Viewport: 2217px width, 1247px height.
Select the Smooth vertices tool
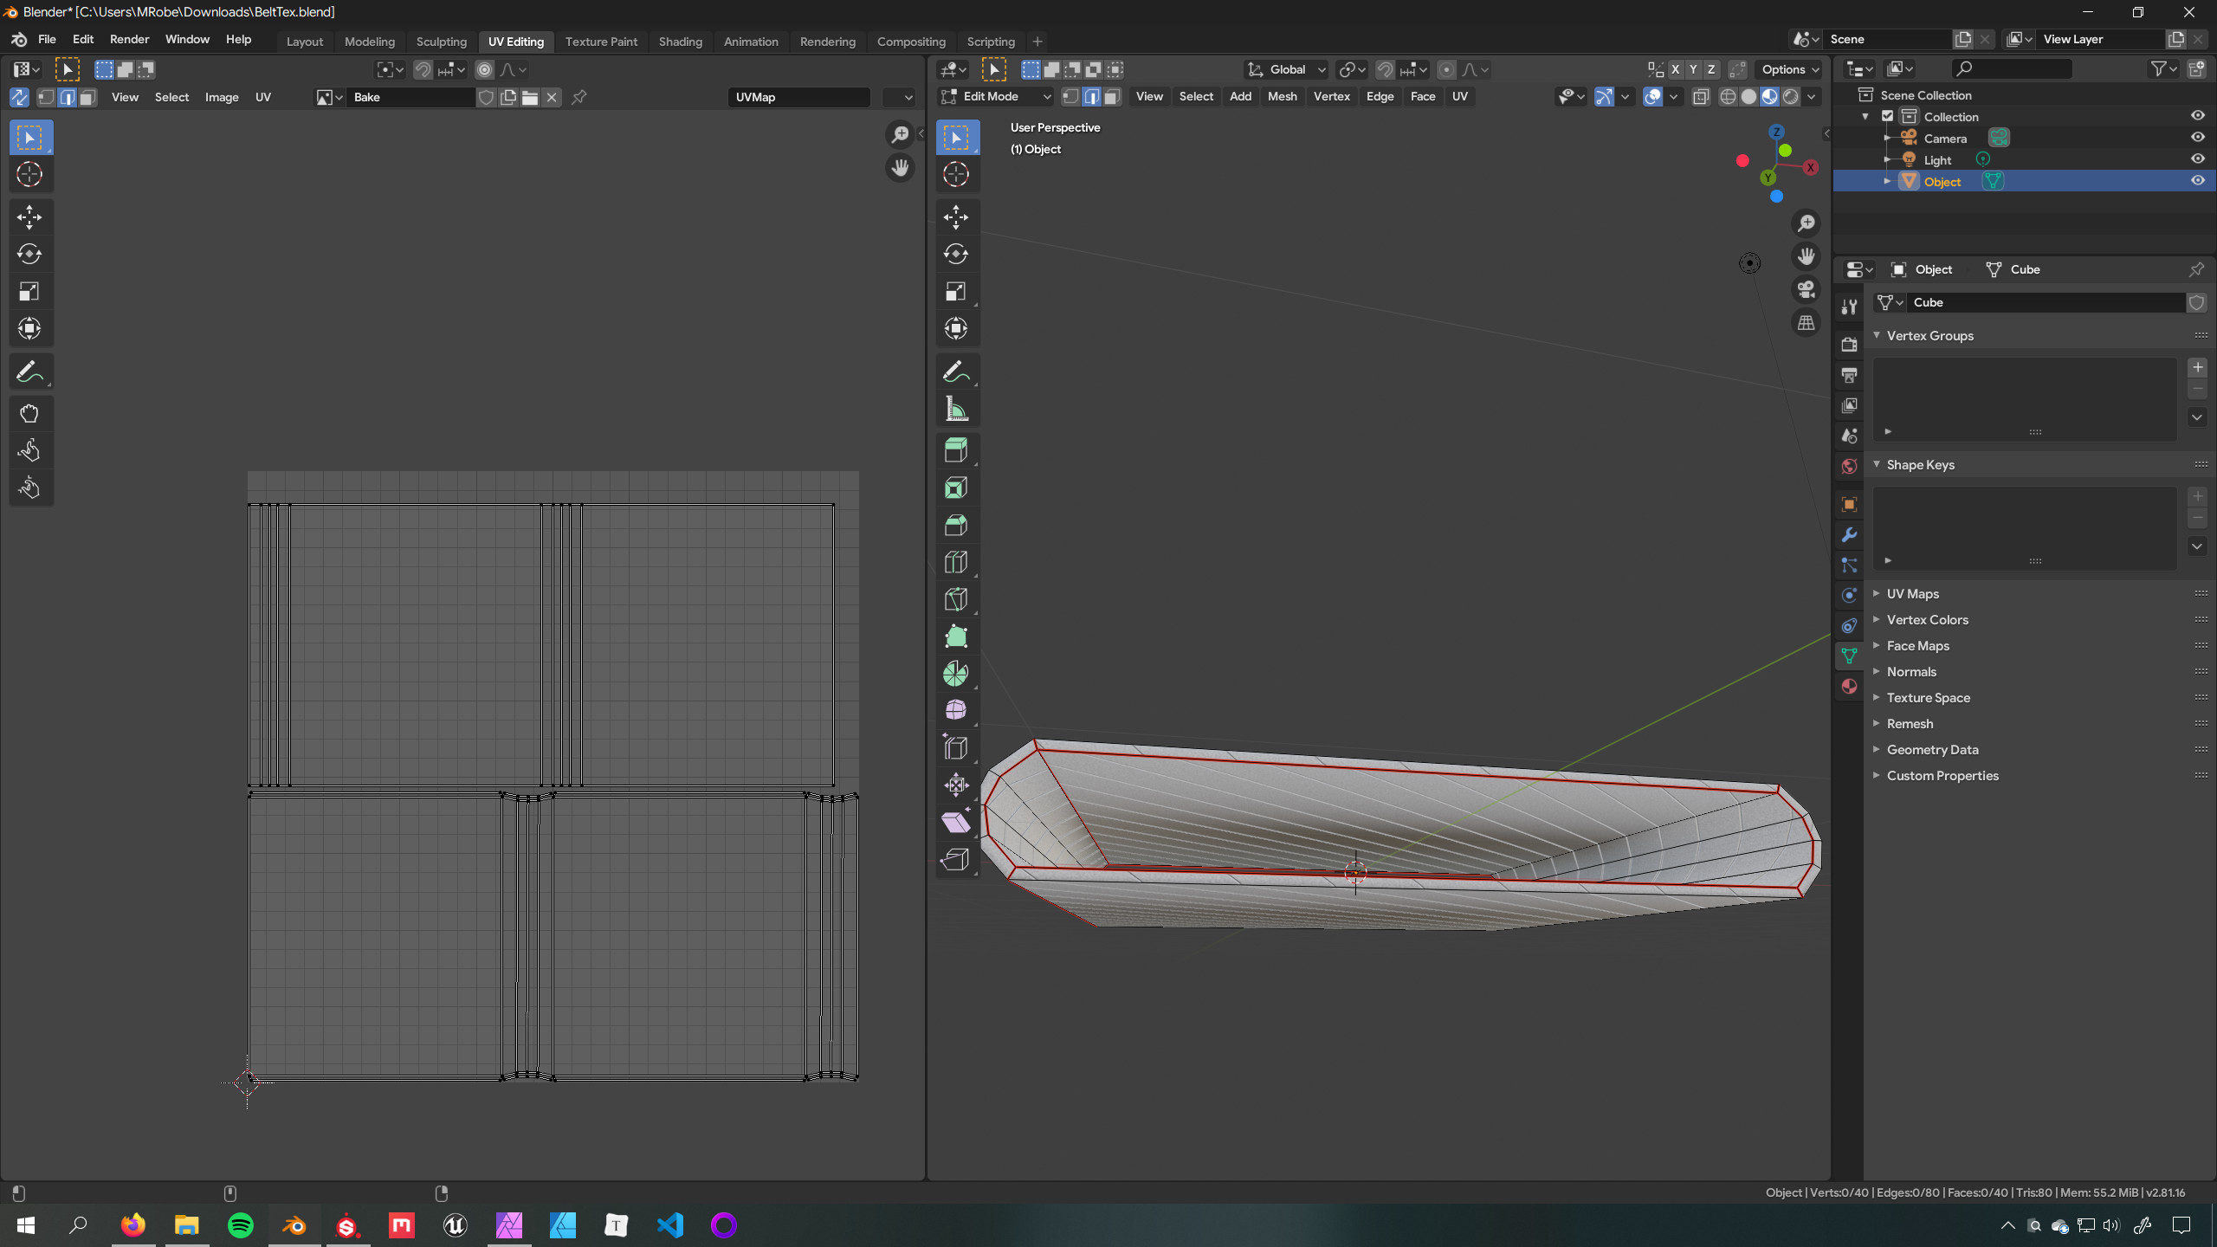956,712
